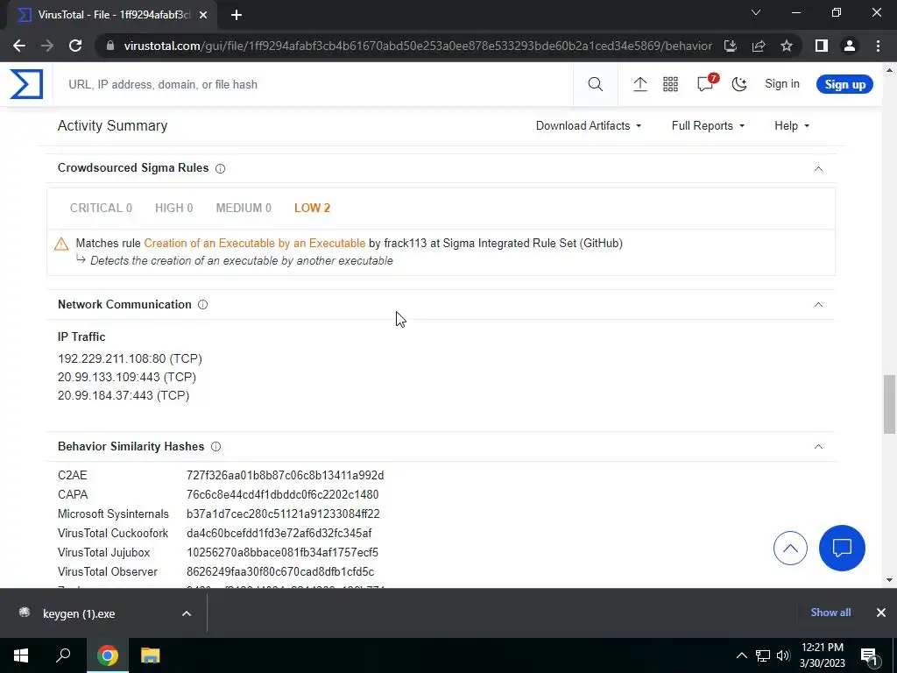Click the share page icon
This screenshot has width=897, height=673.
click(759, 46)
